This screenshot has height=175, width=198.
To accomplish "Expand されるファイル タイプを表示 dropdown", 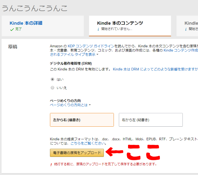I will (x=74, y=54).
